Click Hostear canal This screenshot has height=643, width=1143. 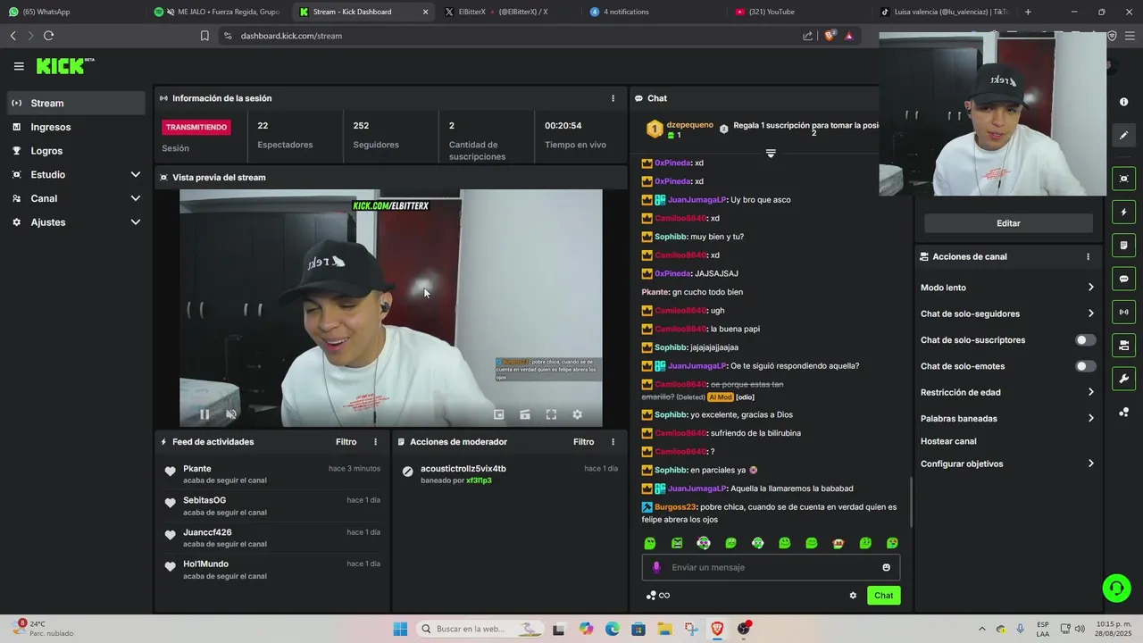click(x=948, y=441)
